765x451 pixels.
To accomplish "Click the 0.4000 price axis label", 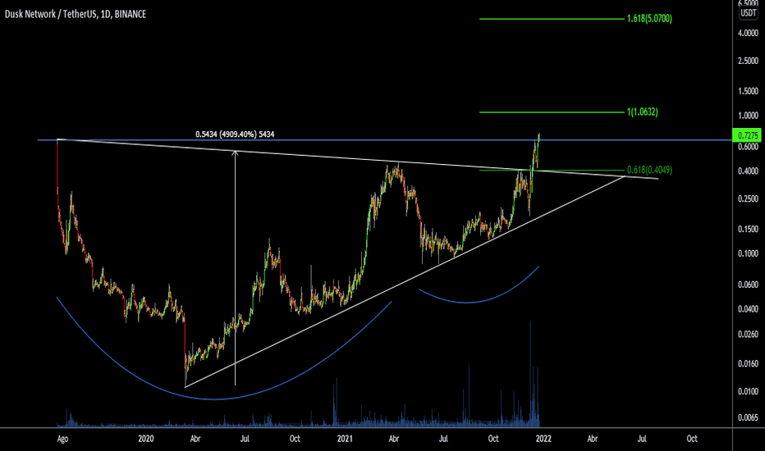I will tap(748, 171).
